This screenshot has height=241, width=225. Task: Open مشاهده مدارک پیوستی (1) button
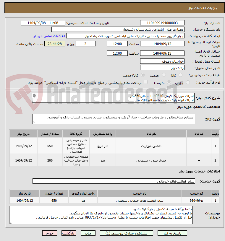pyautogui.click(x=127, y=233)
